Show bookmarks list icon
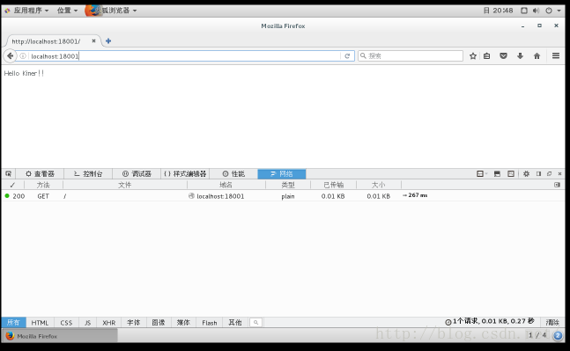This screenshot has width=570, height=351. point(487,56)
